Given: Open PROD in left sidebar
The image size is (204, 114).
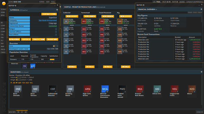Looking at the screenshot, I should pyautogui.click(x=3, y=49).
